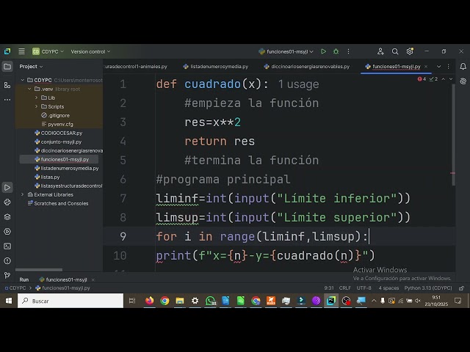Select the funciones01-msyjl Run tab
470x352 pixels.
coord(63,279)
